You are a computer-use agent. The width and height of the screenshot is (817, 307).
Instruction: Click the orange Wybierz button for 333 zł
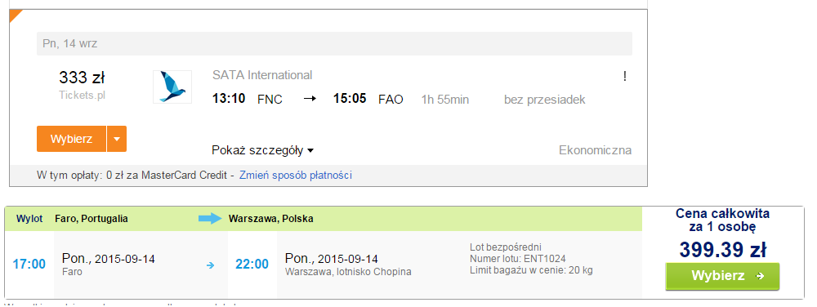(x=71, y=139)
